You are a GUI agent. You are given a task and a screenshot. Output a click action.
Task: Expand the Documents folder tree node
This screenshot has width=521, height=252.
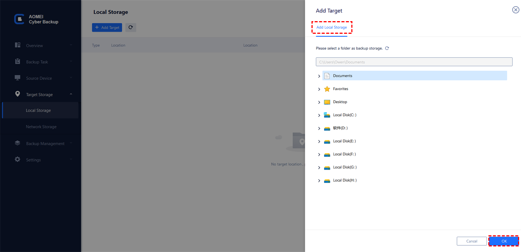(x=319, y=76)
